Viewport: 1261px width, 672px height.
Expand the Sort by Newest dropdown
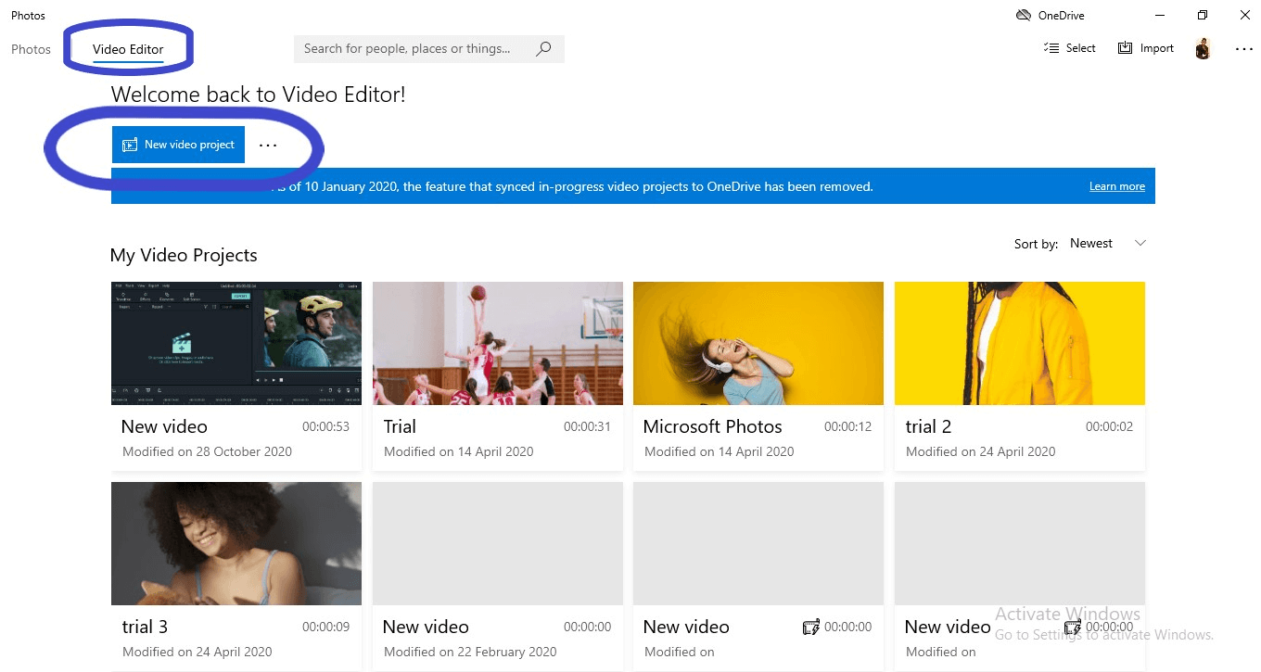coord(1108,244)
